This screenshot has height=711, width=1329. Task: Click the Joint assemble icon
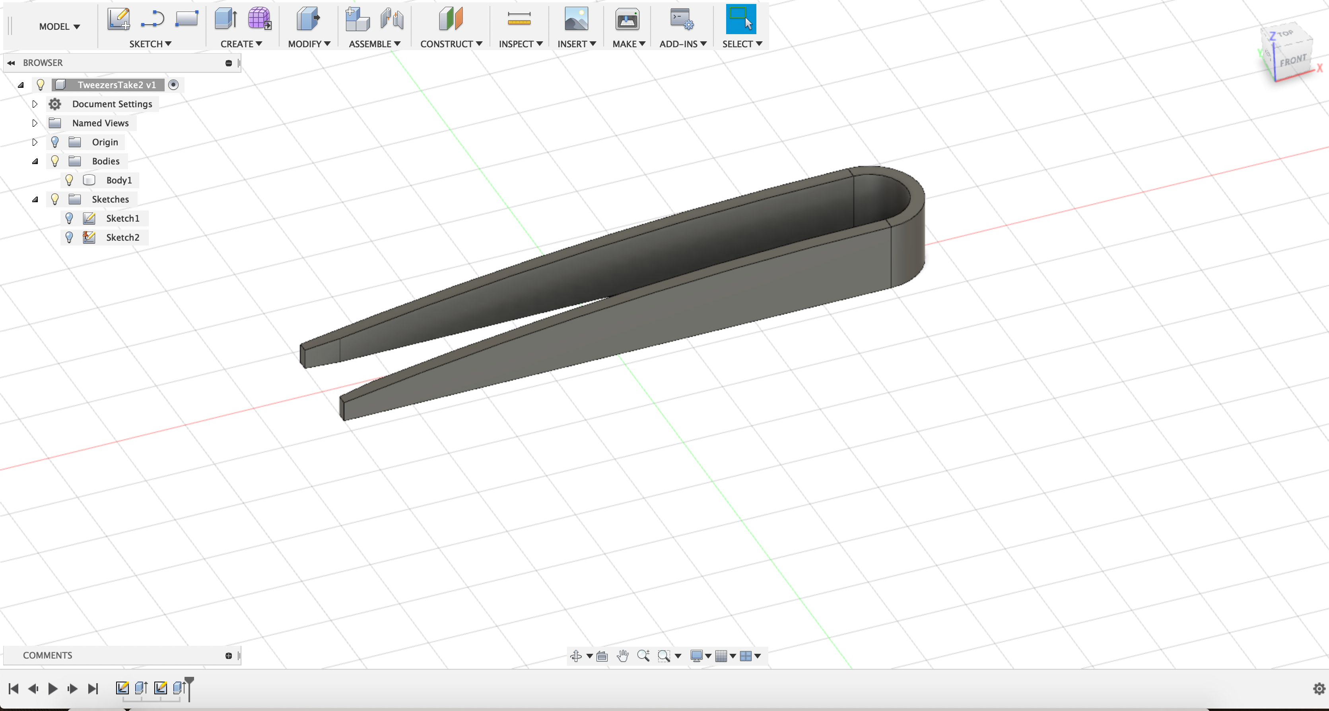392,19
